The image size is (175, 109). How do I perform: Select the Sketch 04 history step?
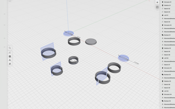[x=168, y=22]
